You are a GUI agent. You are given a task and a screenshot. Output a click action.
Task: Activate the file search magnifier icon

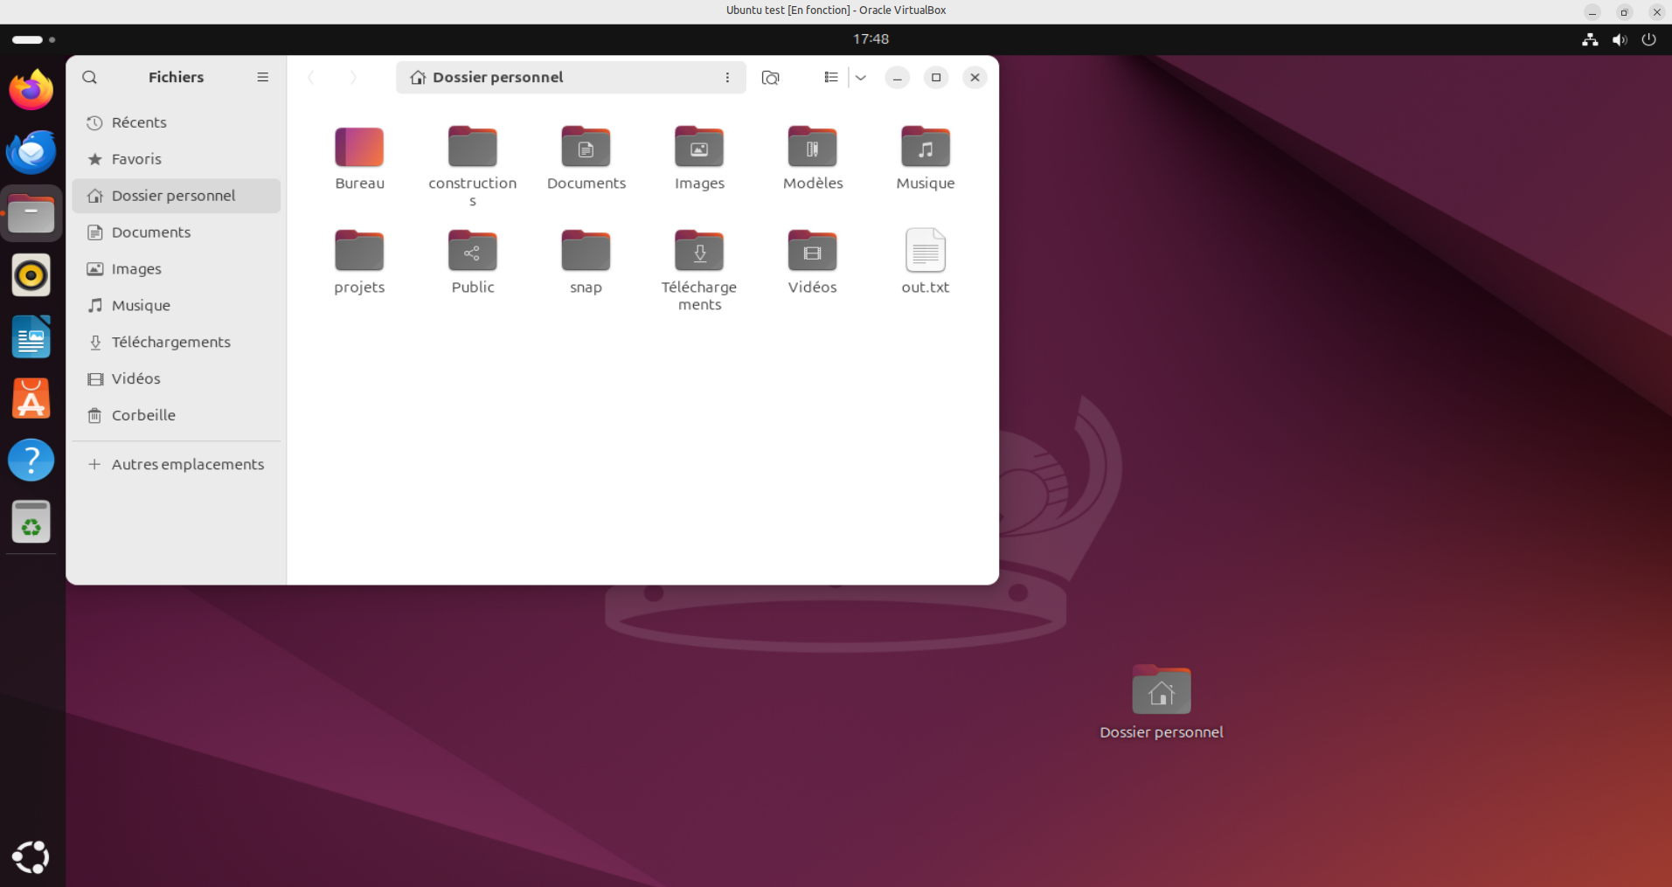89,77
